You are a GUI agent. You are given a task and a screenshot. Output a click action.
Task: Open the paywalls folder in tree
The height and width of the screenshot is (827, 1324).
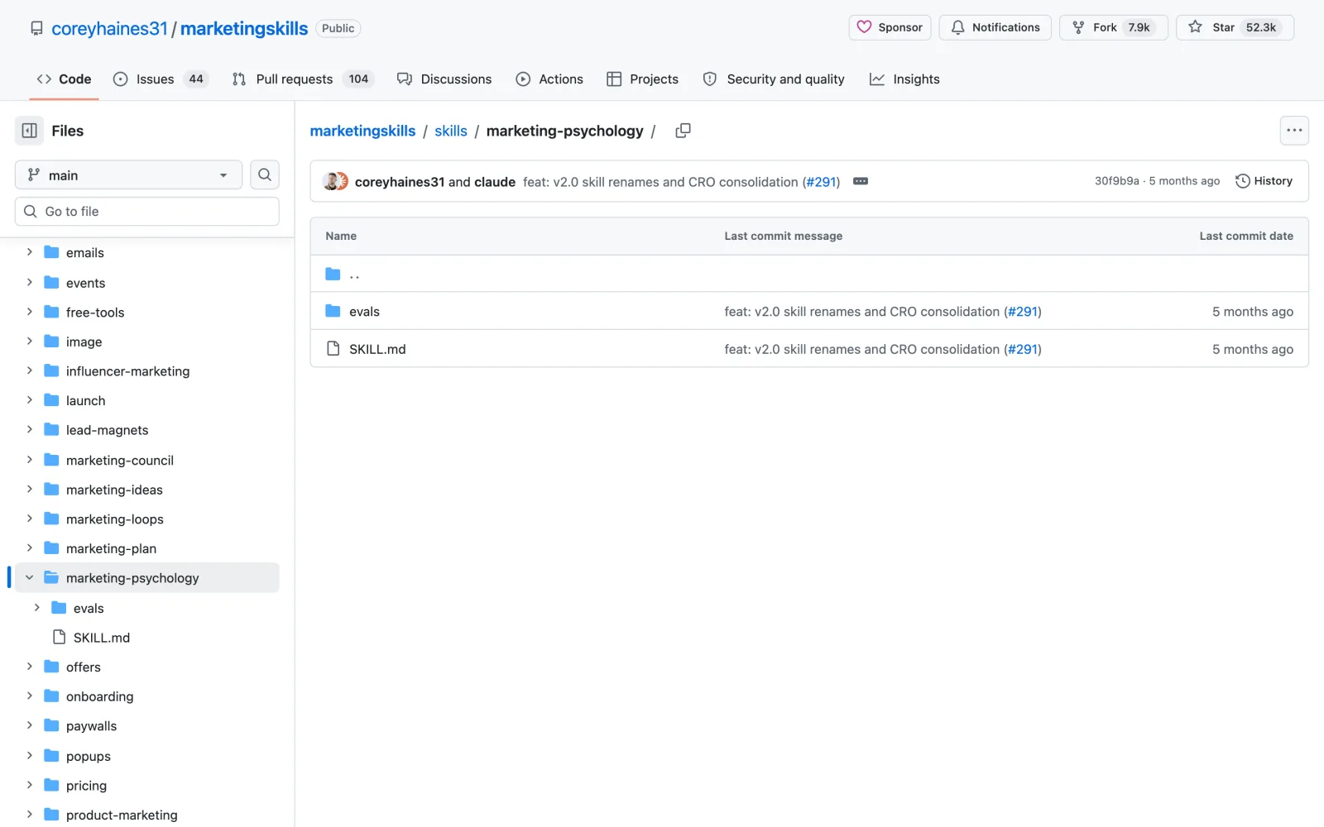92,726
